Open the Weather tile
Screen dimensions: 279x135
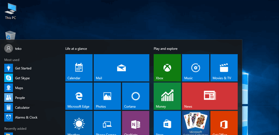pyautogui.click(x=79, y=123)
